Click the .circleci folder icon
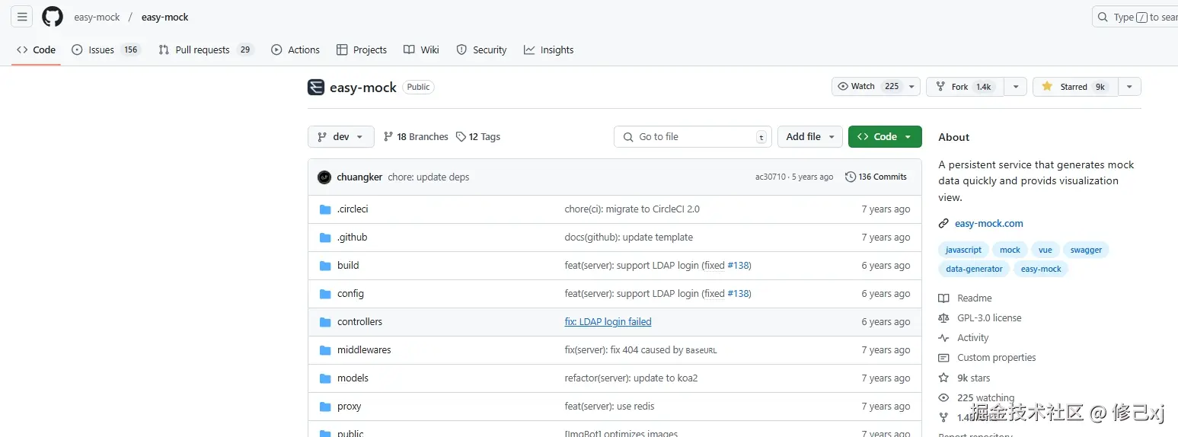Viewport: 1178px width, 437px height. pyautogui.click(x=325, y=209)
